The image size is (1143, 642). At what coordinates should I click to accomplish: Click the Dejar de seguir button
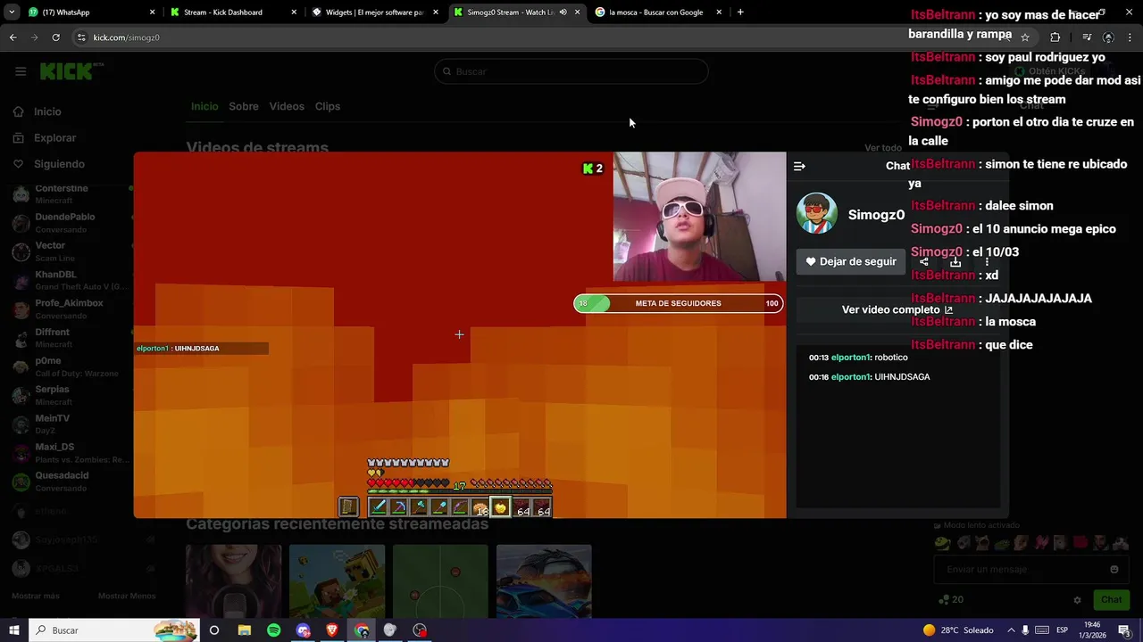[x=851, y=261]
